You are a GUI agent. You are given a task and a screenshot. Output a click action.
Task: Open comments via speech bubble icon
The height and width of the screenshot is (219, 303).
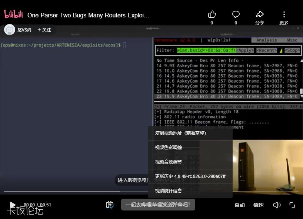pos(236,14)
